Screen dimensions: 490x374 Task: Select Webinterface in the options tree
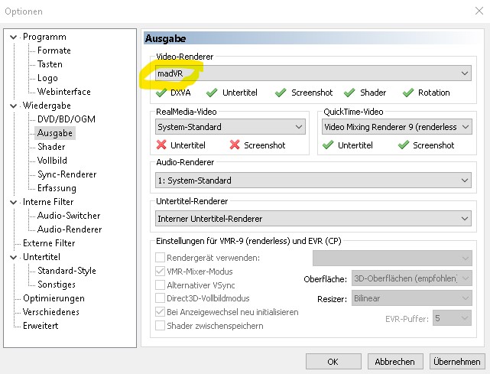click(64, 92)
